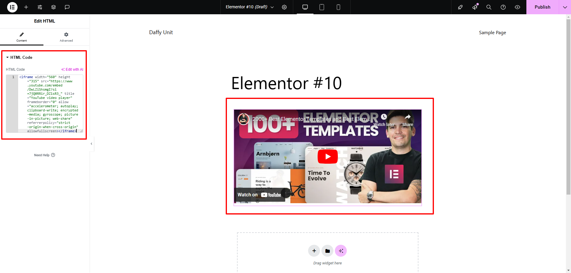Click the Publish button

point(542,7)
